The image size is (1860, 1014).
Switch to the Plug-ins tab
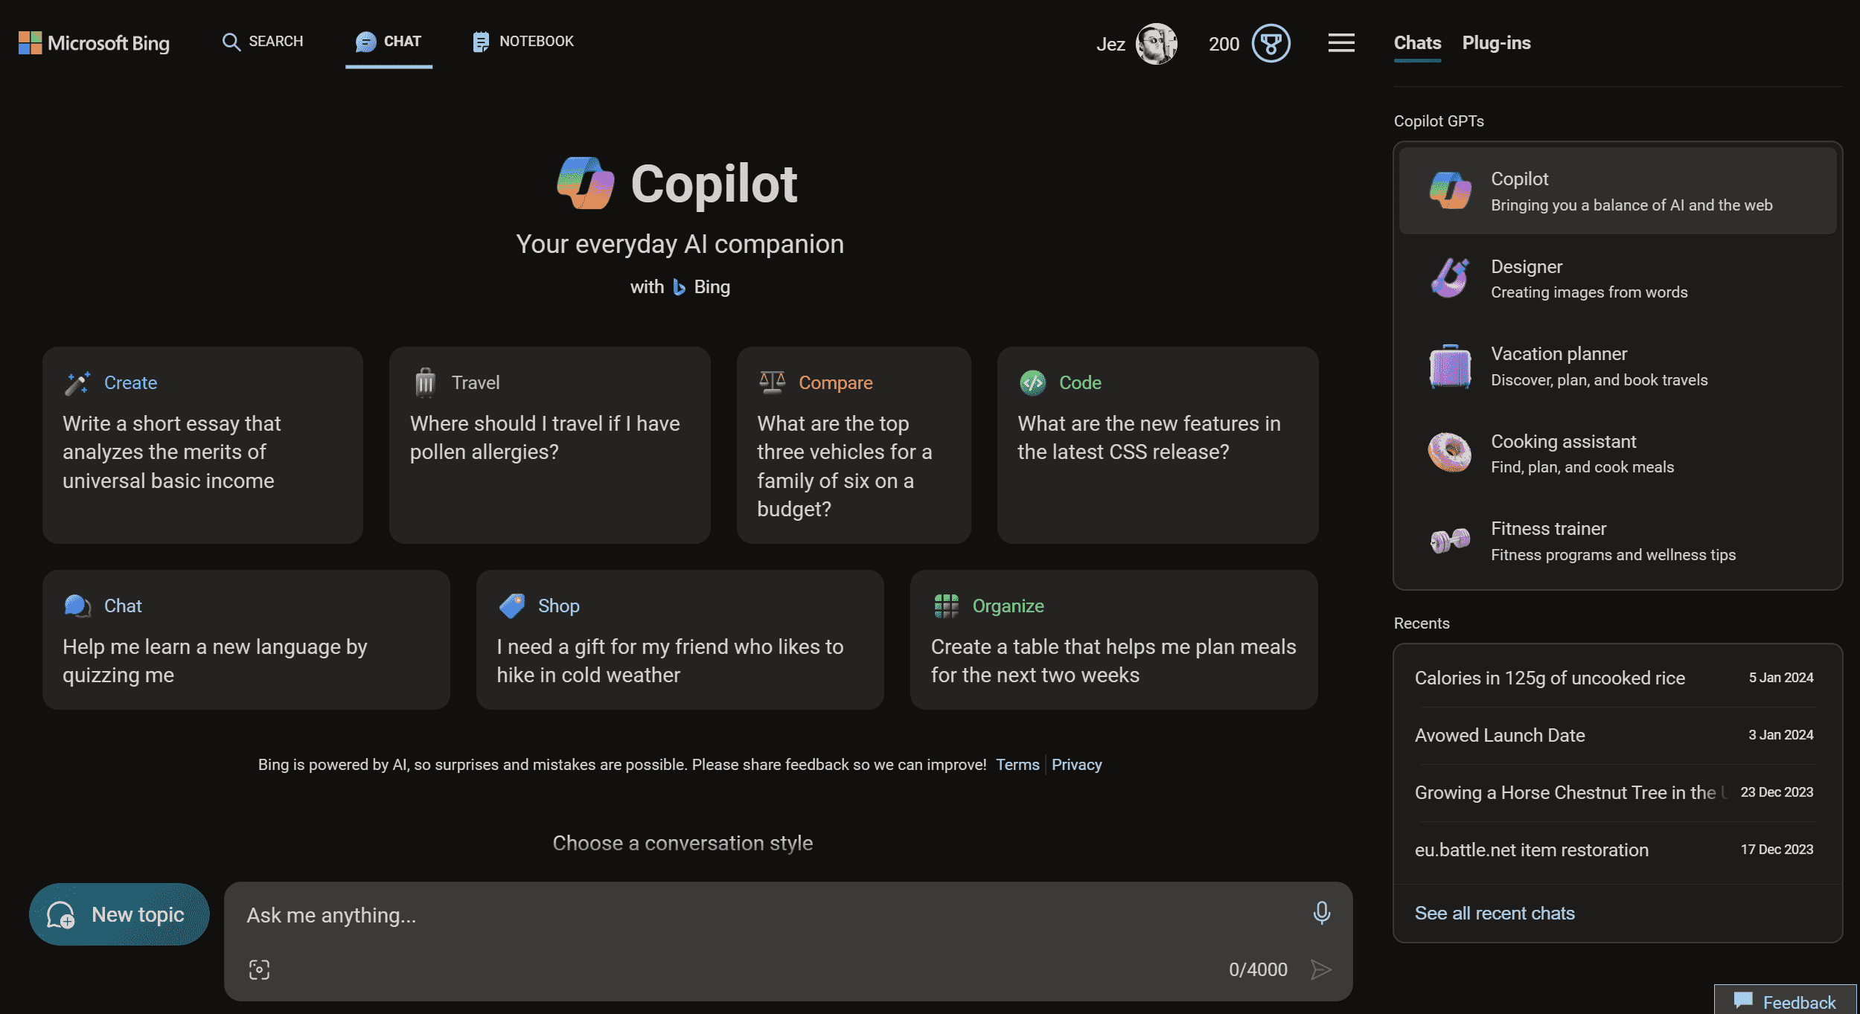pyautogui.click(x=1495, y=42)
